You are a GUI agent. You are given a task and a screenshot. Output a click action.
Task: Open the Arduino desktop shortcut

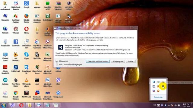[5, 81]
